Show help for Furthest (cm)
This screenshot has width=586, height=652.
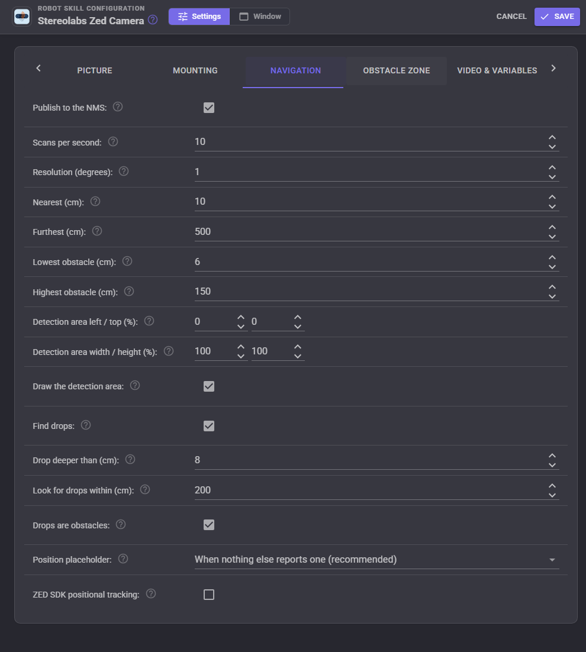[x=97, y=231]
